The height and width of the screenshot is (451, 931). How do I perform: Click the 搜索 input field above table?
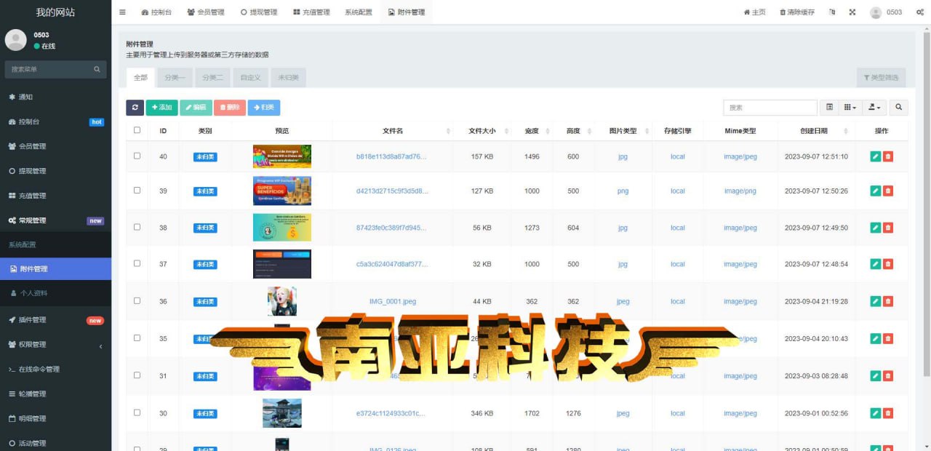(770, 108)
